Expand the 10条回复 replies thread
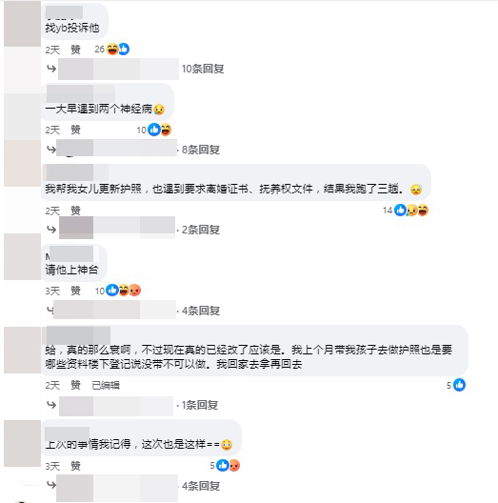 [x=203, y=69]
